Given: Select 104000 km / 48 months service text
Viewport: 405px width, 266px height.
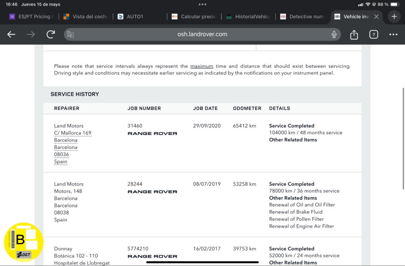Looking at the screenshot, I should point(306,133).
